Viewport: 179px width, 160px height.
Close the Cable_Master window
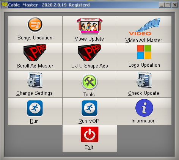175,5
